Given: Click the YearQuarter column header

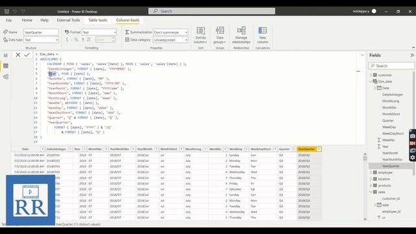Looking at the screenshot, I should coord(306,149).
